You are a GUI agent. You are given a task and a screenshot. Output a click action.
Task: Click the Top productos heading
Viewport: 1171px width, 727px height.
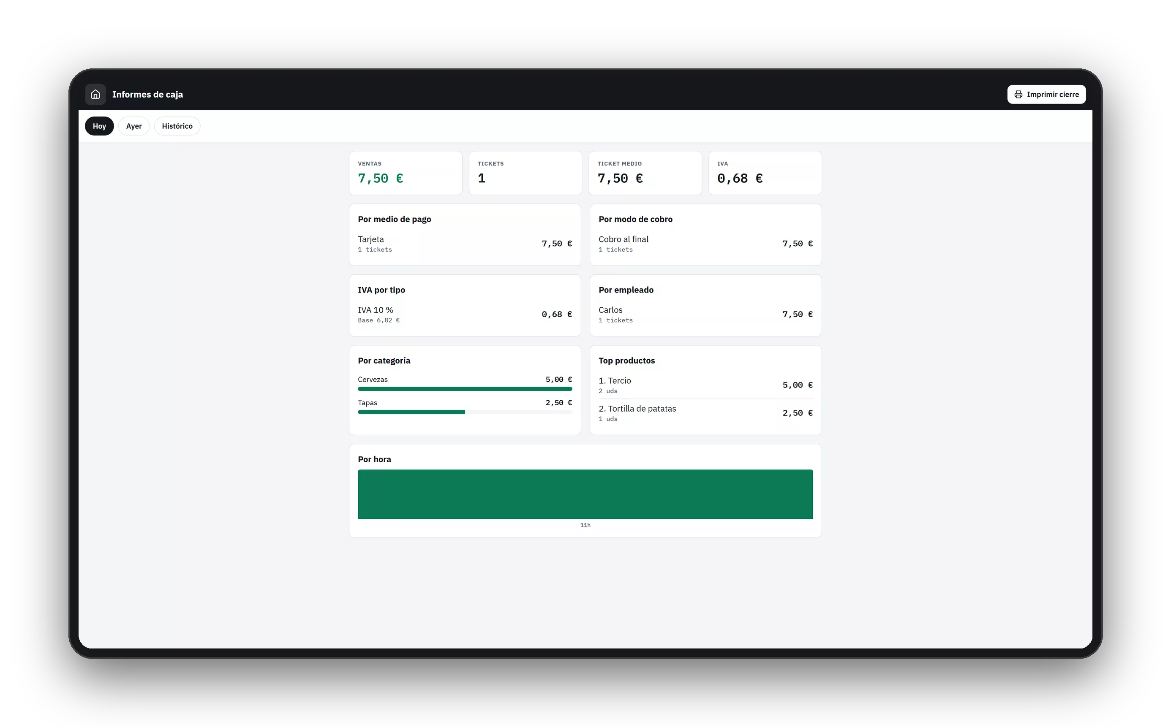pyautogui.click(x=626, y=361)
